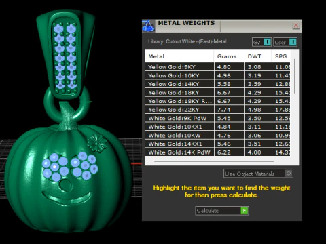Click the 4.80 grams value

click(x=223, y=67)
